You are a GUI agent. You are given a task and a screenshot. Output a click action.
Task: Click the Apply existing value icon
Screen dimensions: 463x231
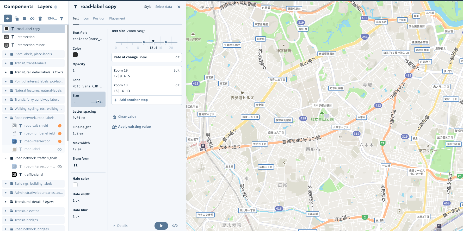pos(114,127)
